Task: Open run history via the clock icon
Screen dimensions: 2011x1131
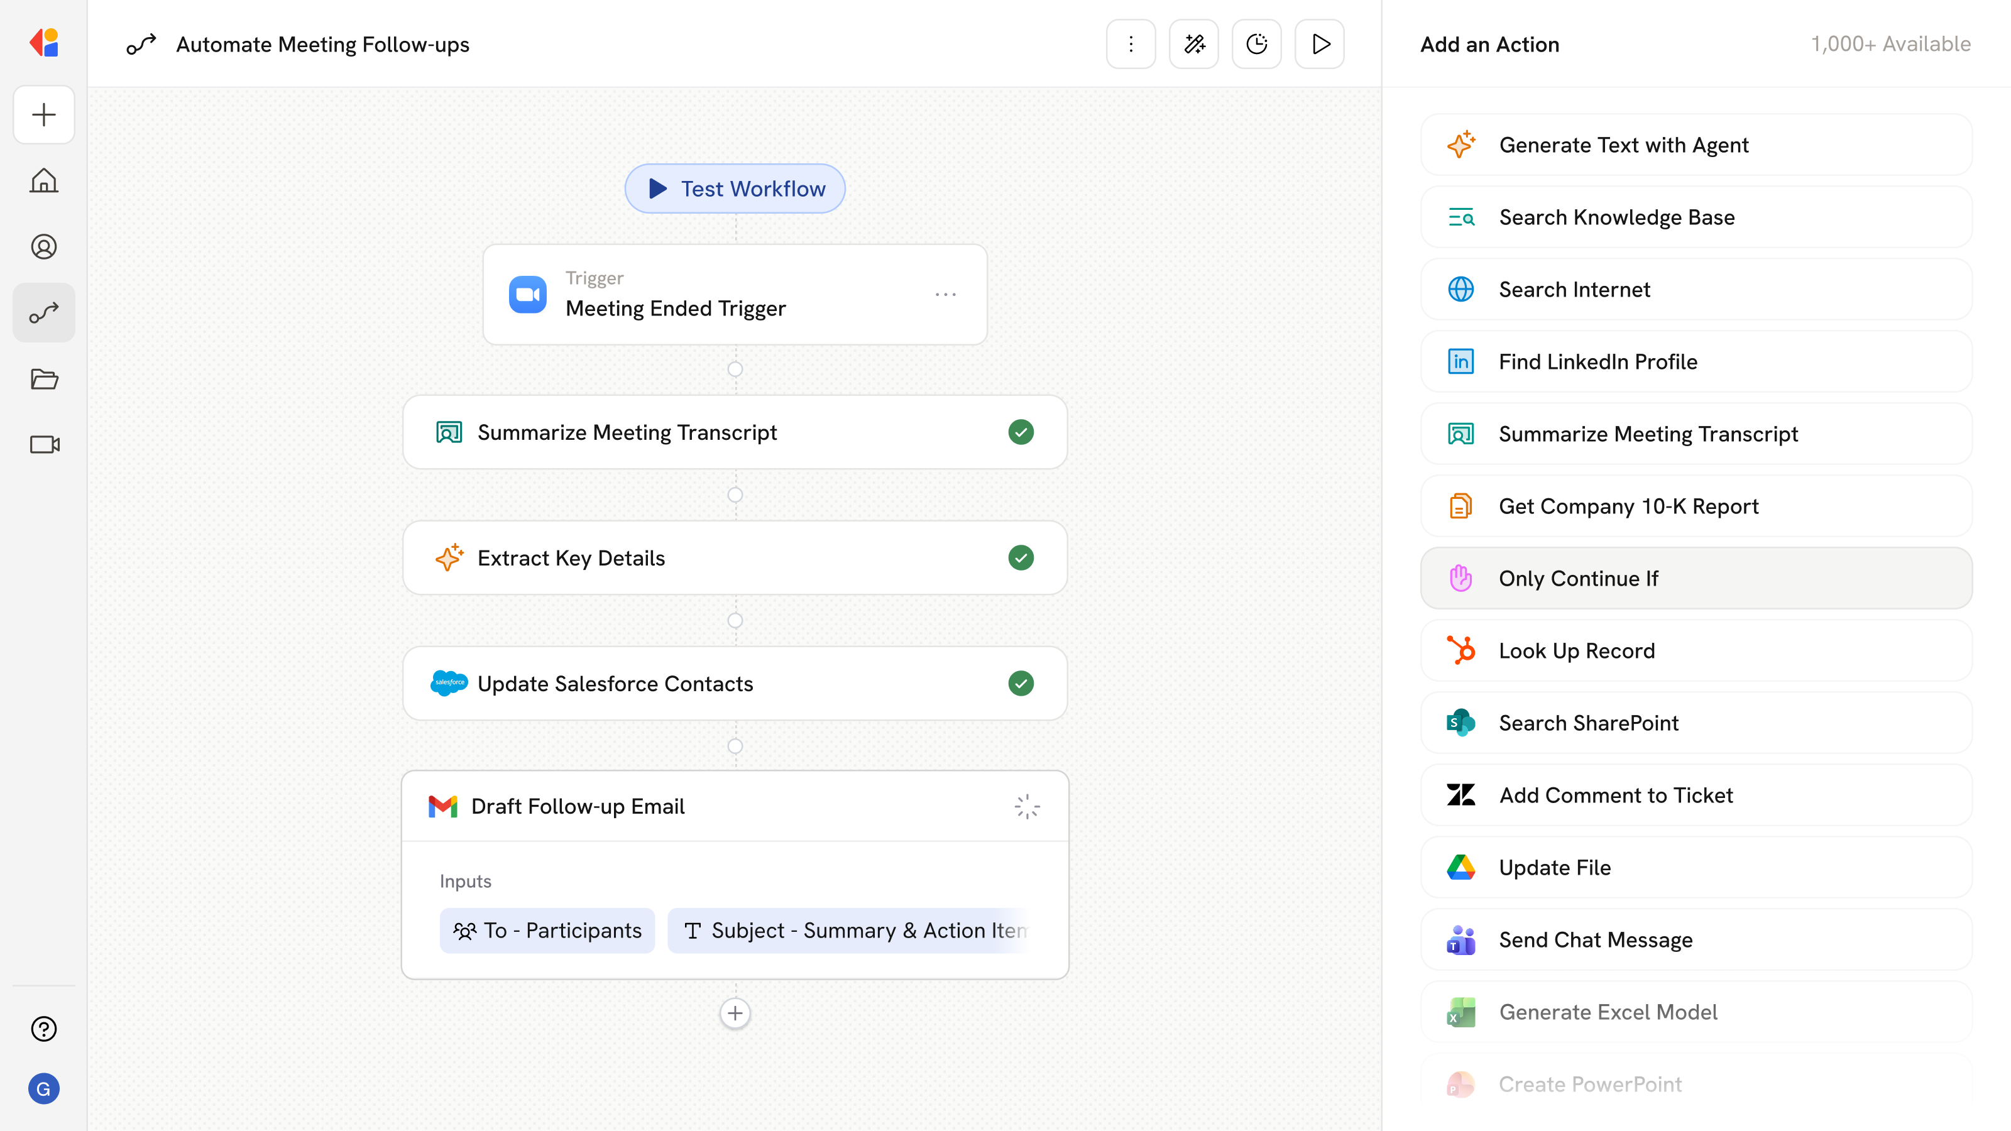Action: [x=1256, y=44]
